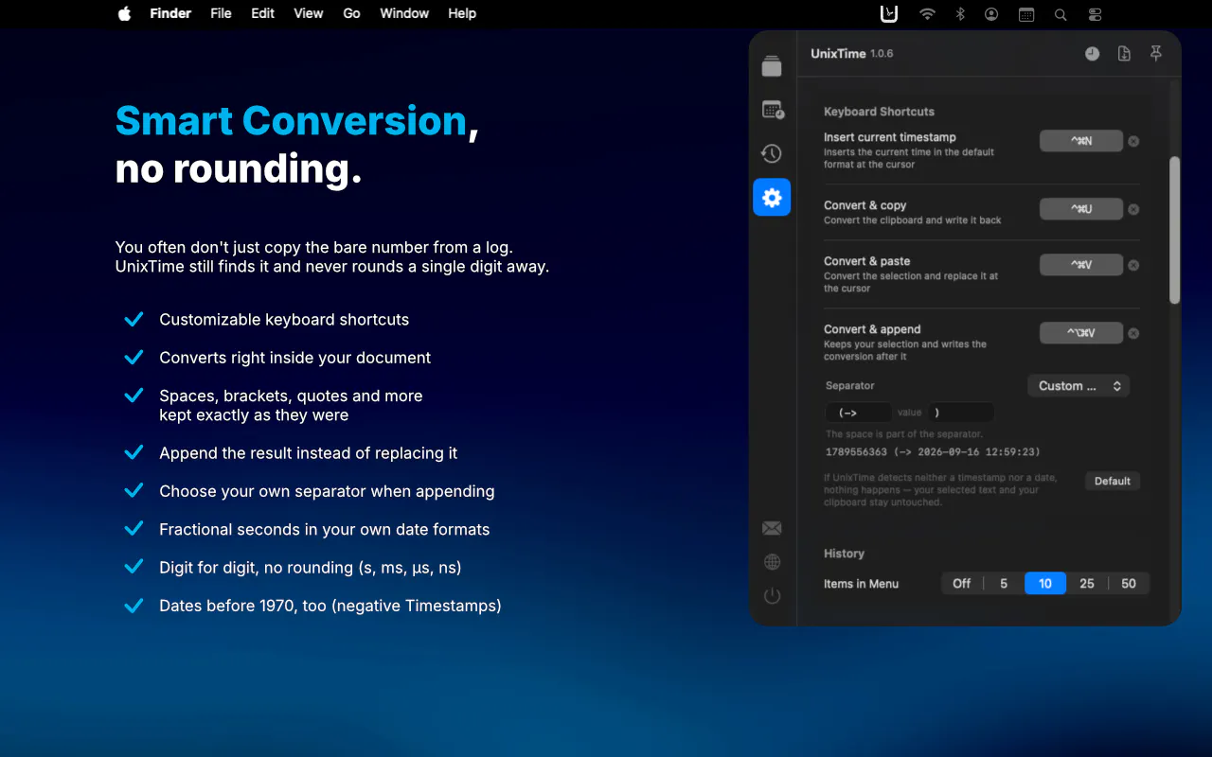Open Control Center in menu bar
Image resolution: width=1212 pixels, height=757 pixels.
click(x=1095, y=14)
